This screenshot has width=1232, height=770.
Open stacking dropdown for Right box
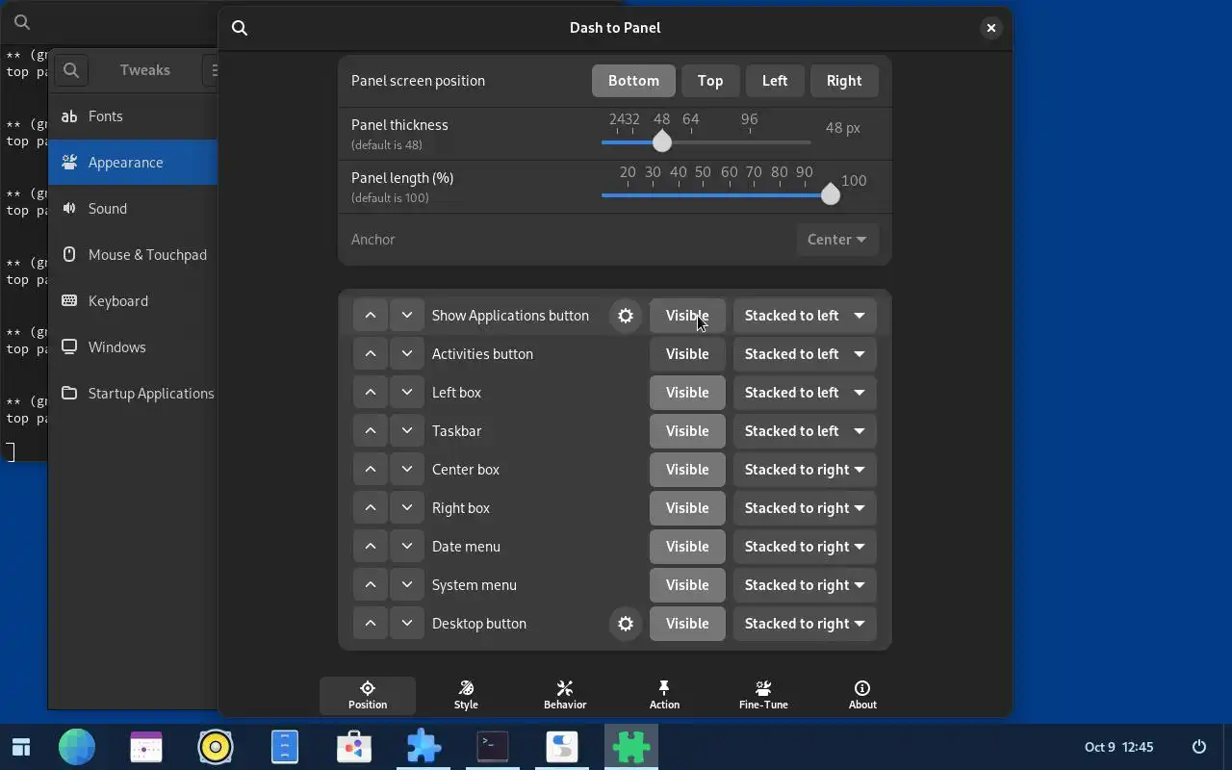coord(805,508)
